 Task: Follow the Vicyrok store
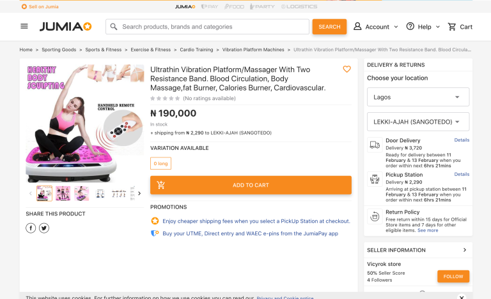pyautogui.click(x=453, y=276)
